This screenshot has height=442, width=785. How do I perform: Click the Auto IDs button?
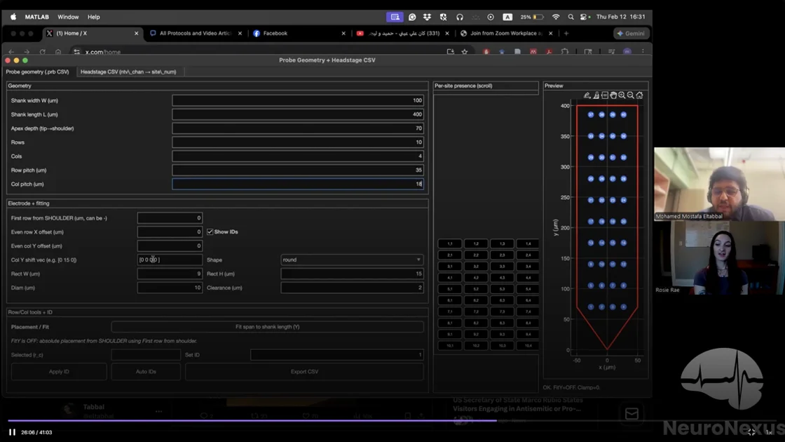point(146,372)
